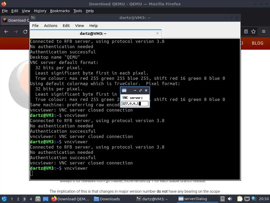
Task: Open Firefox Tools menu
Action: click(x=78, y=11)
